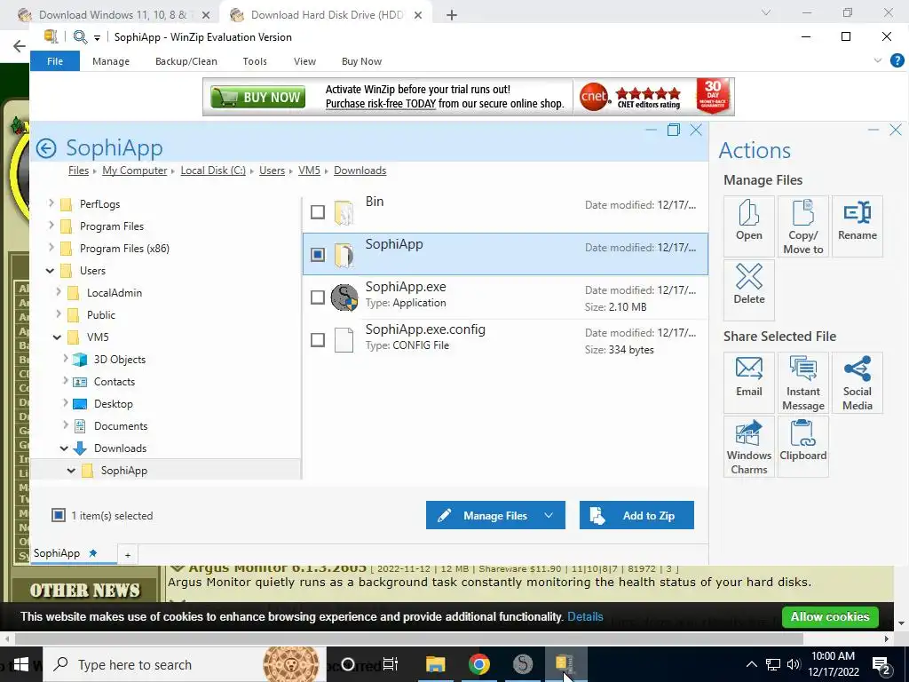Open the Backup/Clean ribbon tab
The width and height of the screenshot is (909, 682).
tap(186, 61)
